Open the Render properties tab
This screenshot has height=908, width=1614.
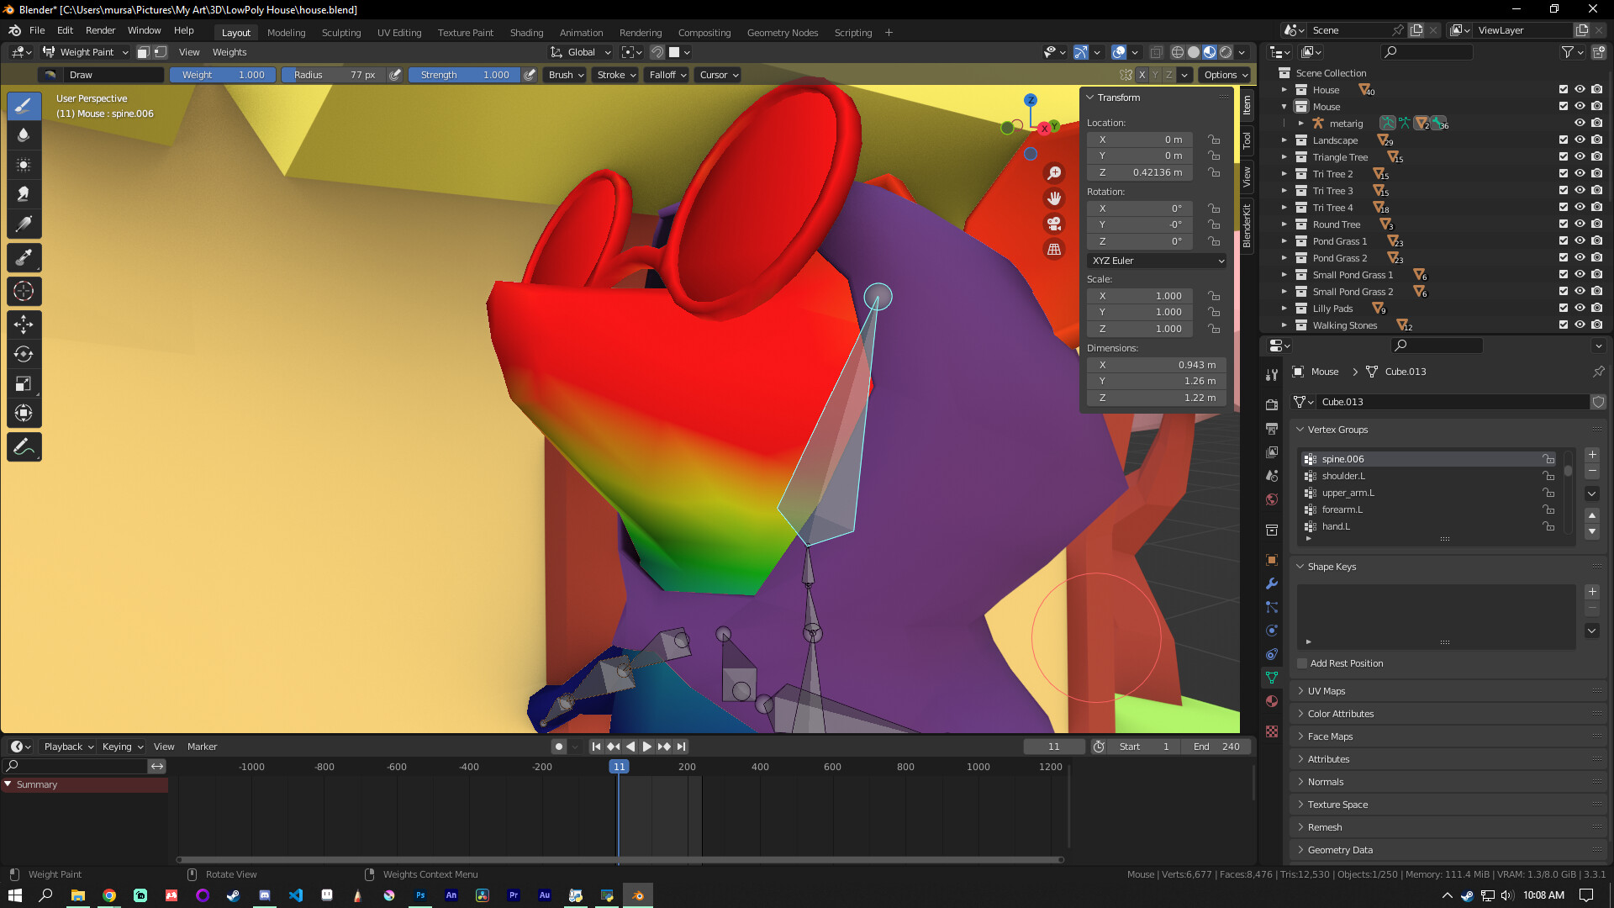(x=1272, y=404)
